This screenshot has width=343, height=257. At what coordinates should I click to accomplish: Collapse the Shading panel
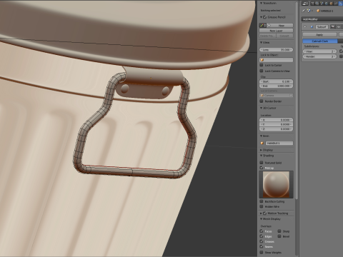[262, 156]
